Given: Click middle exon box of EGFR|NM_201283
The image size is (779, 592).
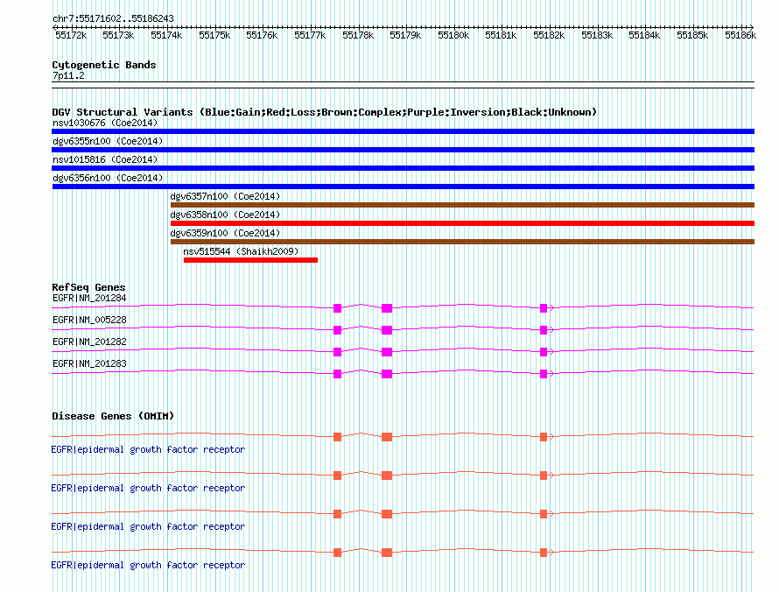Looking at the screenshot, I should [387, 374].
